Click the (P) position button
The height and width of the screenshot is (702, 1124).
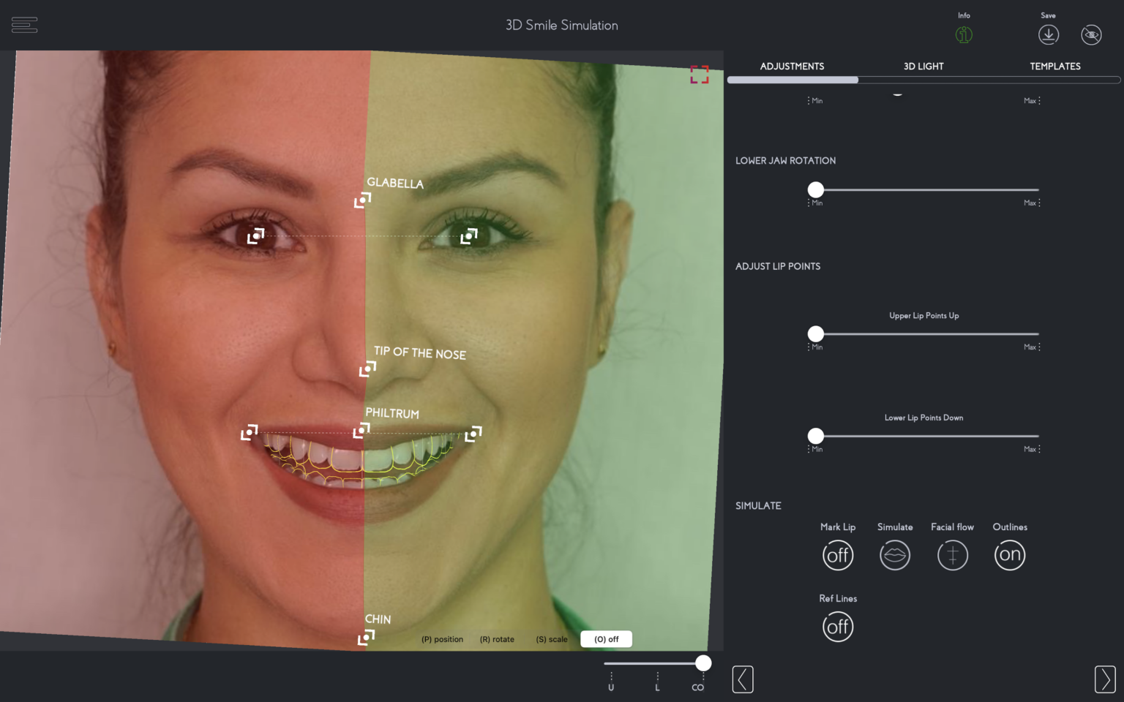442,638
